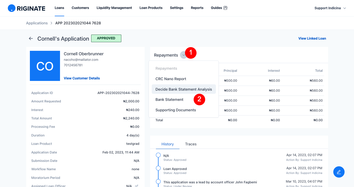Toggle the Repayments section dropdown chevron
The height and width of the screenshot is (187, 354).
pos(183,55)
